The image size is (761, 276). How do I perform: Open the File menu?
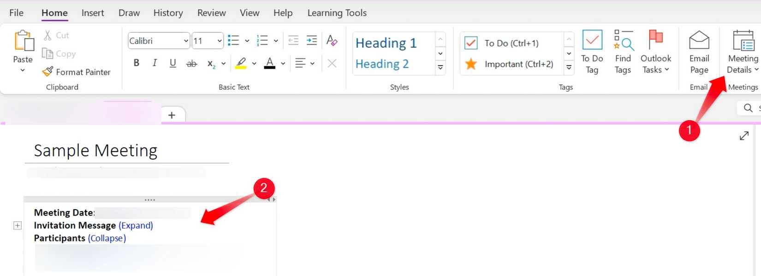[x=16, y=13]
